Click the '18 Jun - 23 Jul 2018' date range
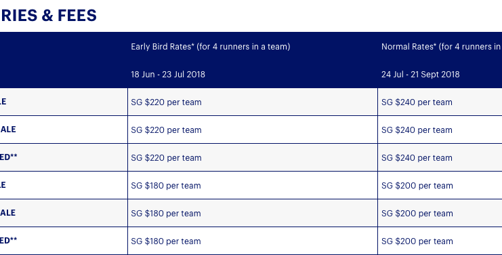The image size is (502, 255). (168, 75)
